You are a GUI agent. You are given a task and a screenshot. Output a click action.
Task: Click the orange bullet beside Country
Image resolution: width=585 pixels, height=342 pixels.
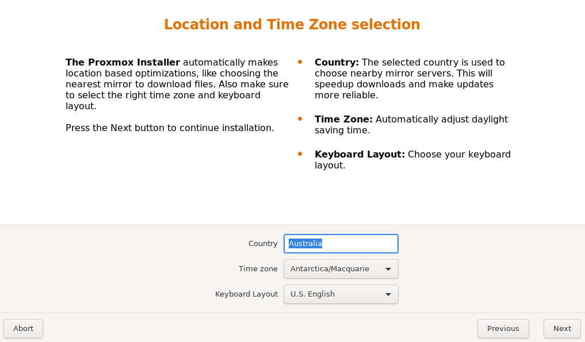pyautogui.click(x=300, y=62)
